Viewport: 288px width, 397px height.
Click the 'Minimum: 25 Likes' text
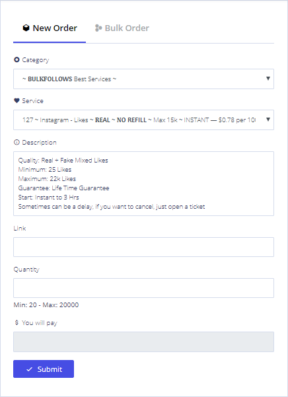(x=45, y=169)
